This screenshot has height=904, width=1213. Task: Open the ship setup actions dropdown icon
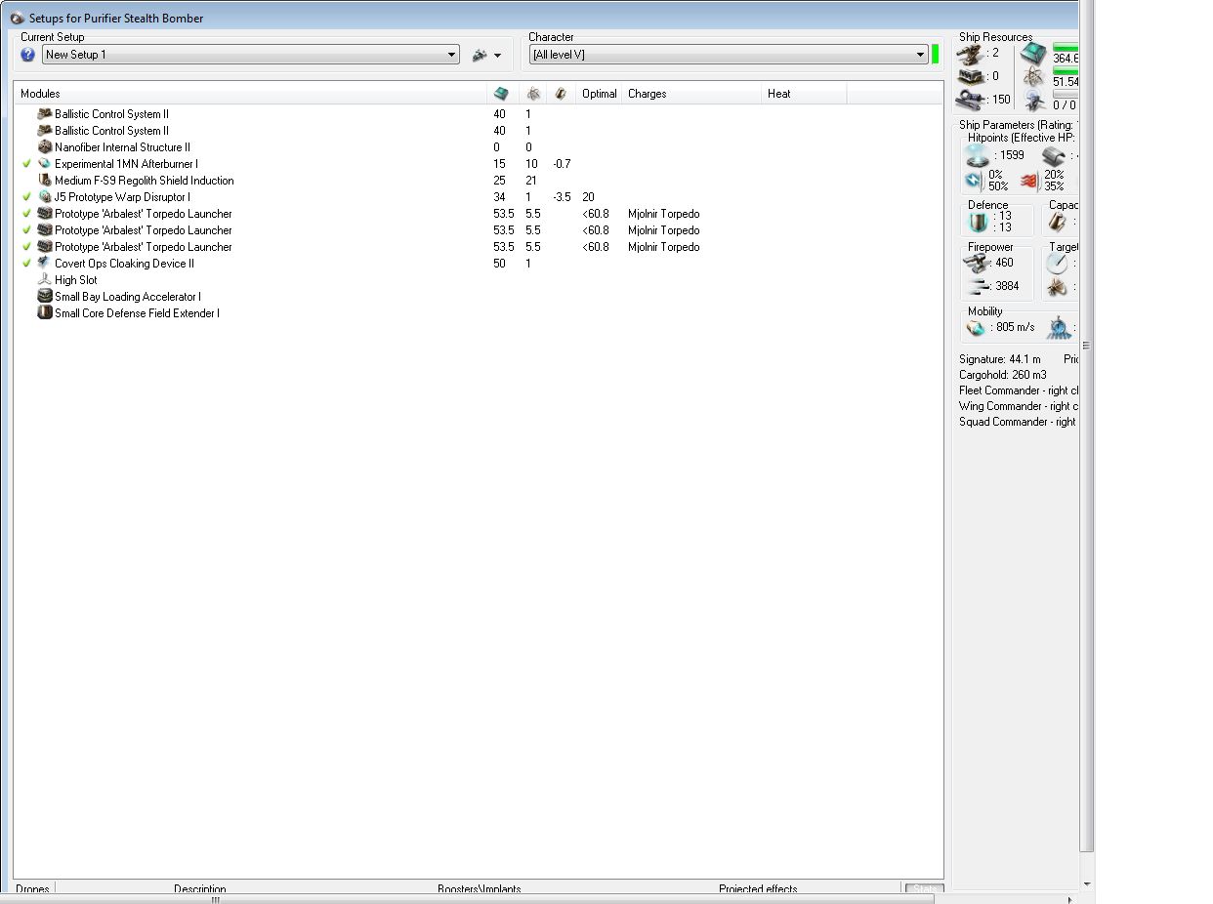point(486,56)
